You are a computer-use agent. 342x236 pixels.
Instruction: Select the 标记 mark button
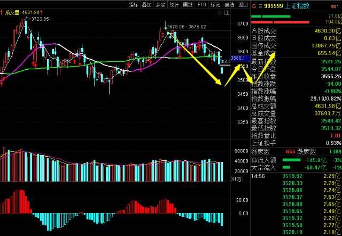215,4
